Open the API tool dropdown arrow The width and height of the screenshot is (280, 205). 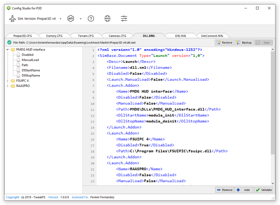(x=81, y=19)
